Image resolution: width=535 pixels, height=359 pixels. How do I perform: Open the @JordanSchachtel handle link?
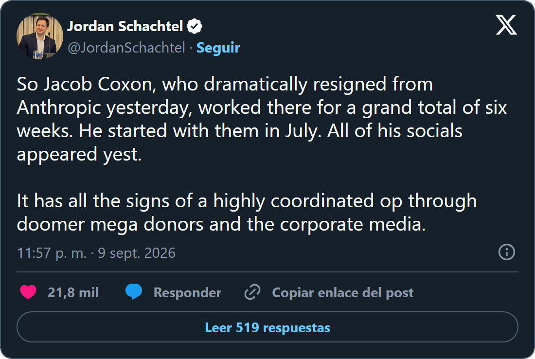tap(126, 48)
